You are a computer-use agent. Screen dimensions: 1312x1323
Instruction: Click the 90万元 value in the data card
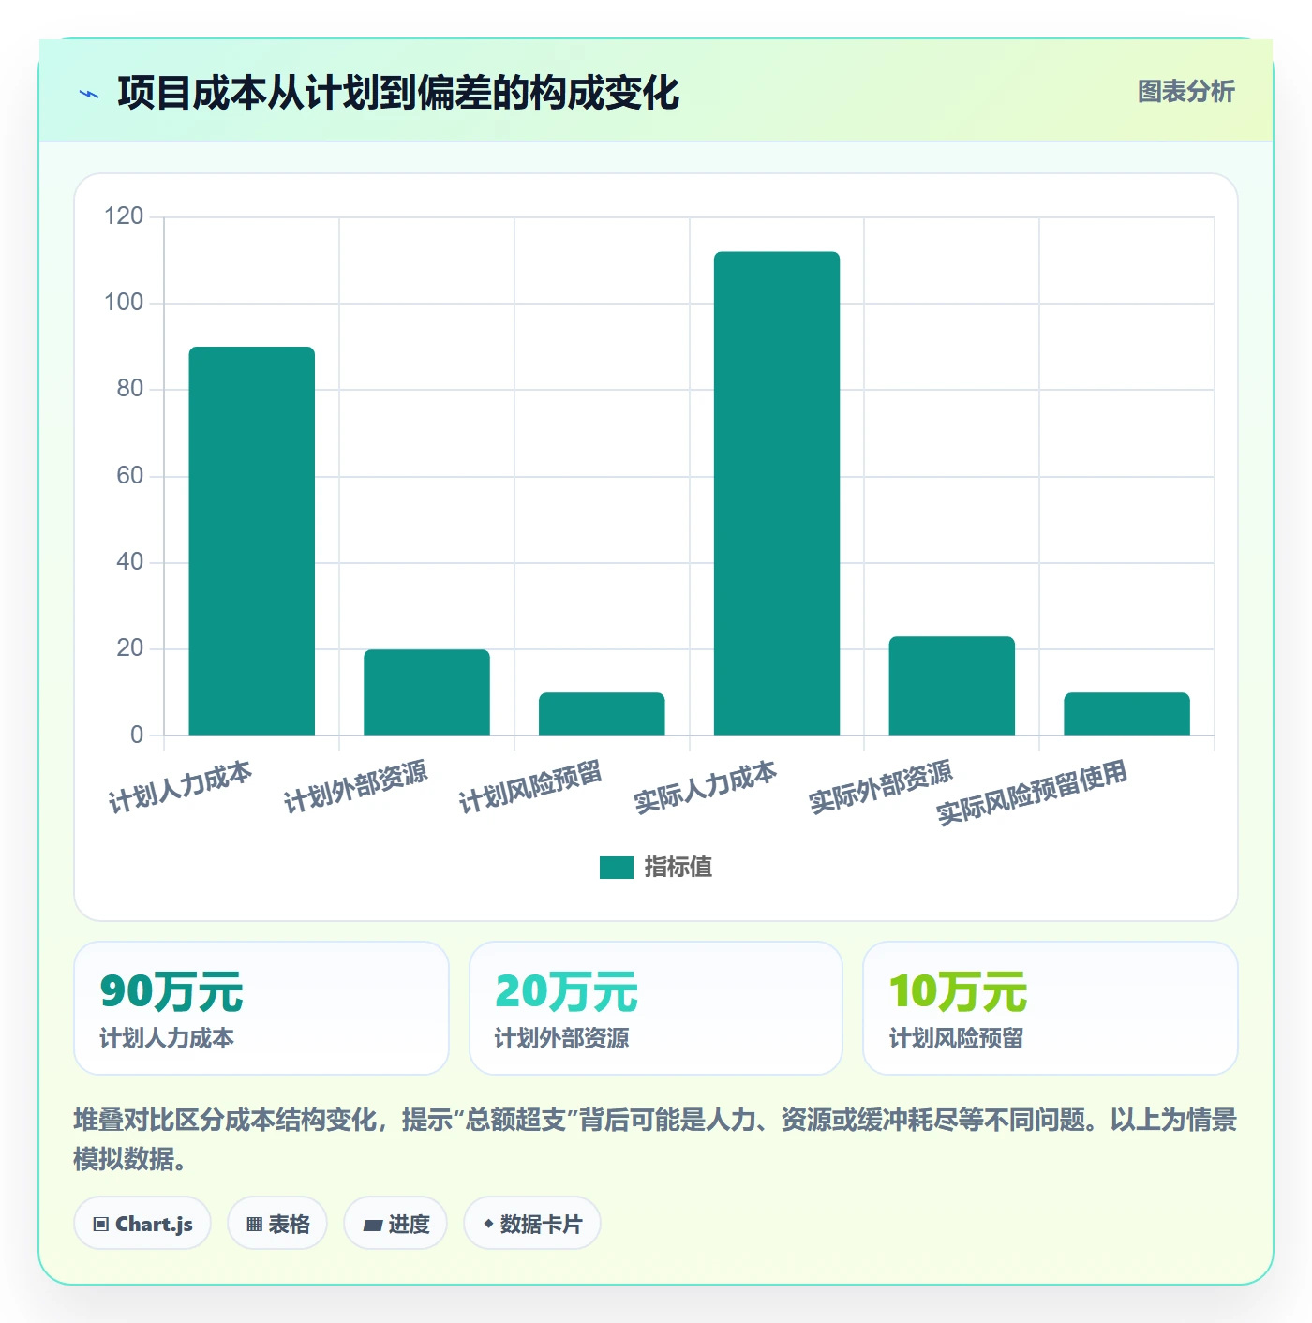[171, 992]
